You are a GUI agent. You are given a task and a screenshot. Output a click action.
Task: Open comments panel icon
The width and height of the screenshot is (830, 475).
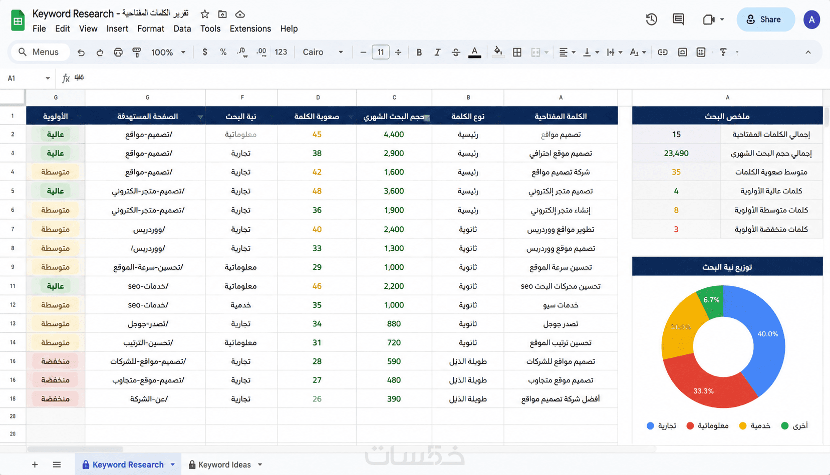[678, 20]
